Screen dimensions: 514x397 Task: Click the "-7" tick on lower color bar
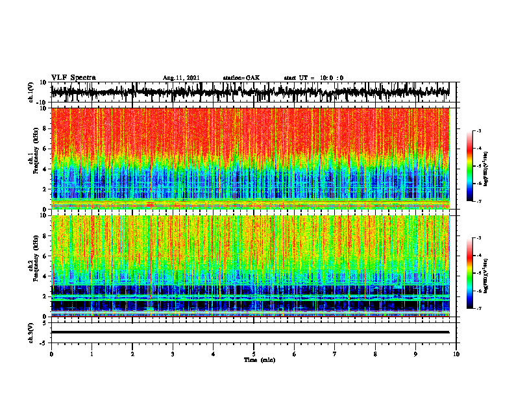click(x=478, y=309)
